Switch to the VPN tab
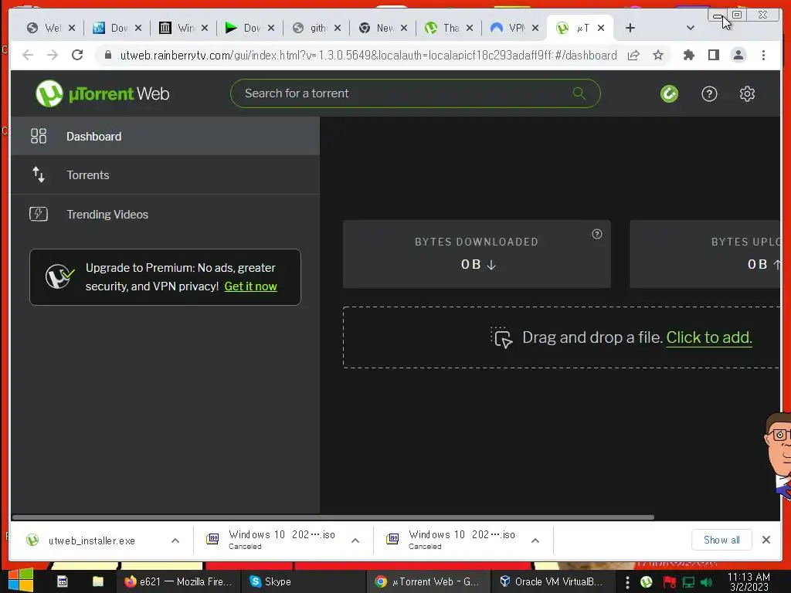This screenshot has height=593, width=791. click(508, 29)
